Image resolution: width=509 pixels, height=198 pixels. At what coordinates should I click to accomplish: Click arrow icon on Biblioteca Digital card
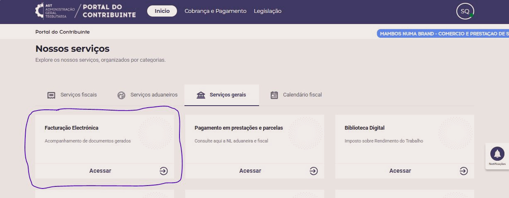[x=463, y=171]
